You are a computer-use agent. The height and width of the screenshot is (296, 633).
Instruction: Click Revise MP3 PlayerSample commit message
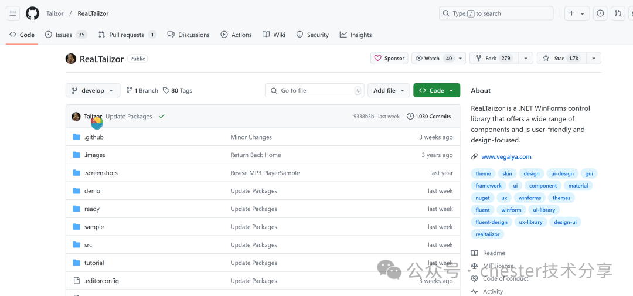pyautogui.click(x=266, y=173)
